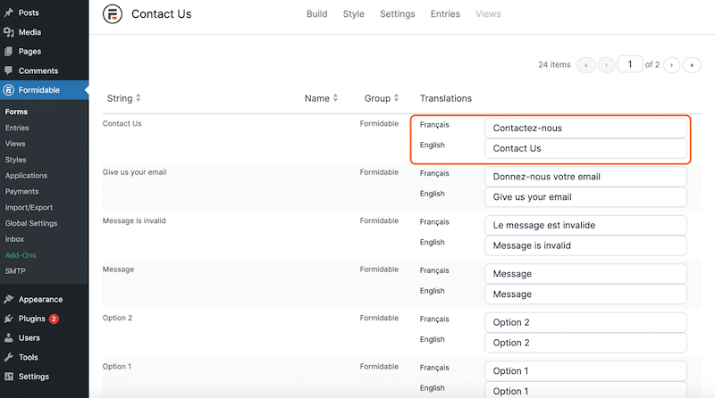Click the Tools wrench icon
Screen dimensions: 715x398
(x=9, y=358)
